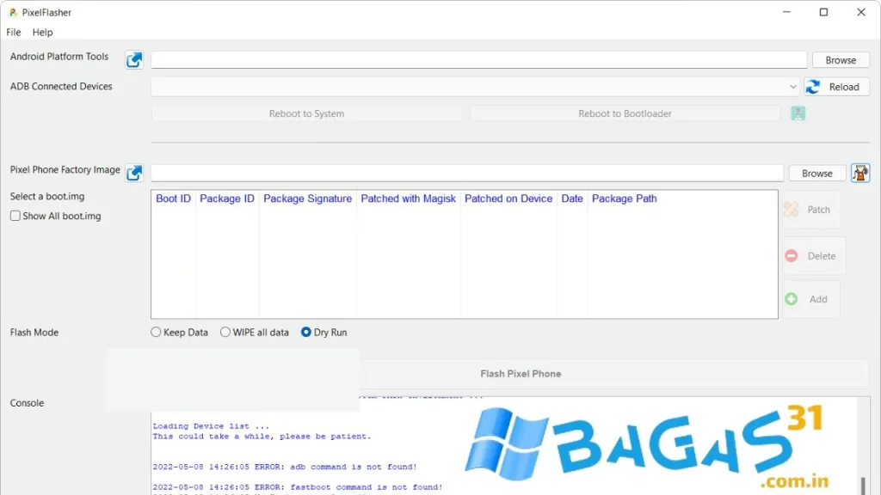The image size is (881, 495).
Task: Sort by the Package ID column header
Action: (x=227, y=199)
